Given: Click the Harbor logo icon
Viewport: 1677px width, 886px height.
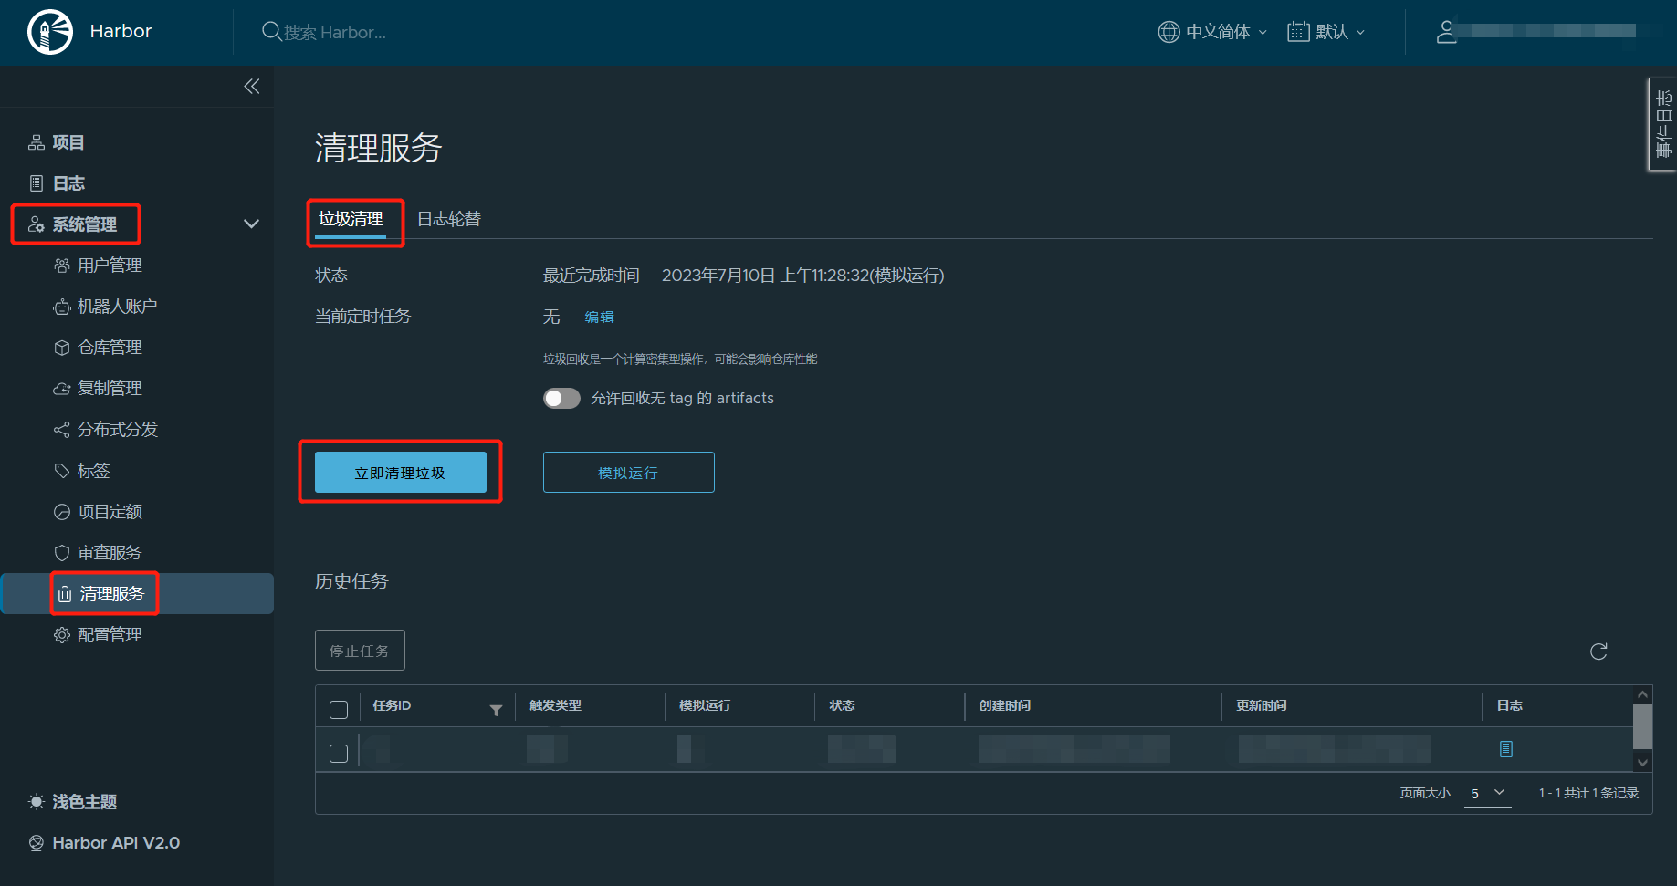Looking at the screenshot, I should 50,32.
